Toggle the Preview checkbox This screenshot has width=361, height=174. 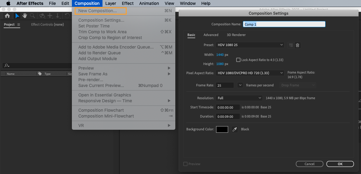(185, 164)
